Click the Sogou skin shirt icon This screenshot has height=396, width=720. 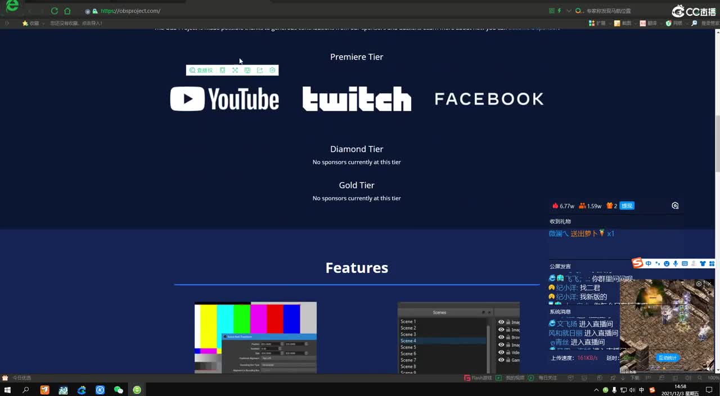click(703, 263)
